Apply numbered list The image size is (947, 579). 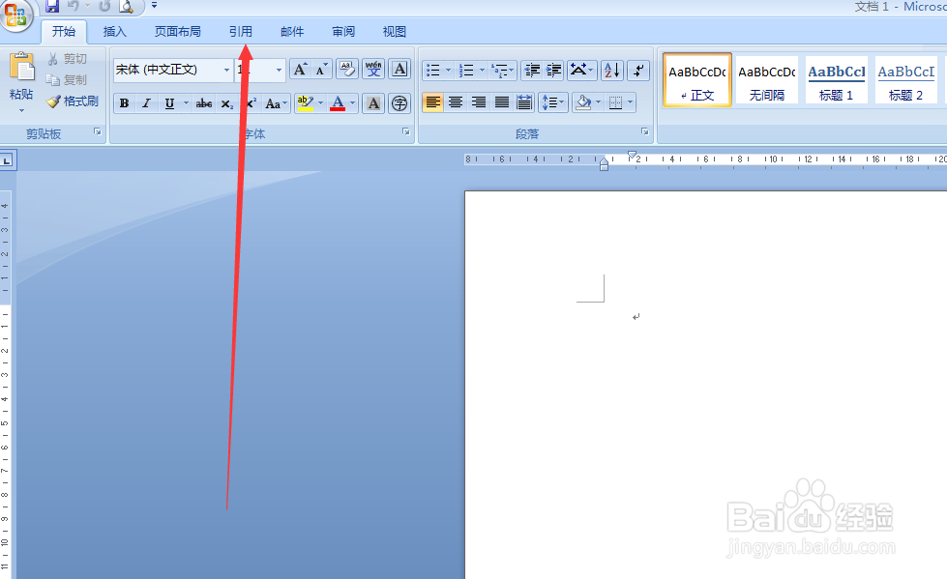466,70
